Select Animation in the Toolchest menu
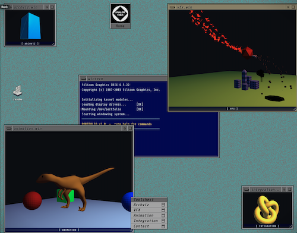 click(149, 215)
